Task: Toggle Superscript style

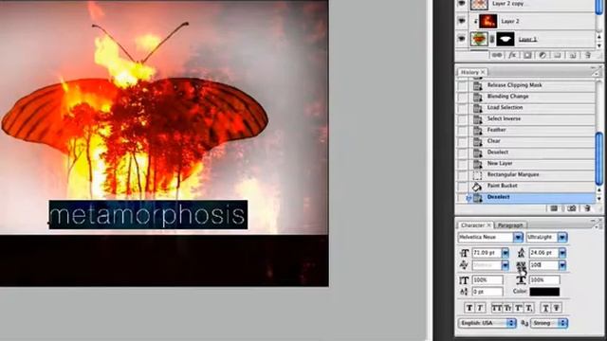Action: coord(519,308)
